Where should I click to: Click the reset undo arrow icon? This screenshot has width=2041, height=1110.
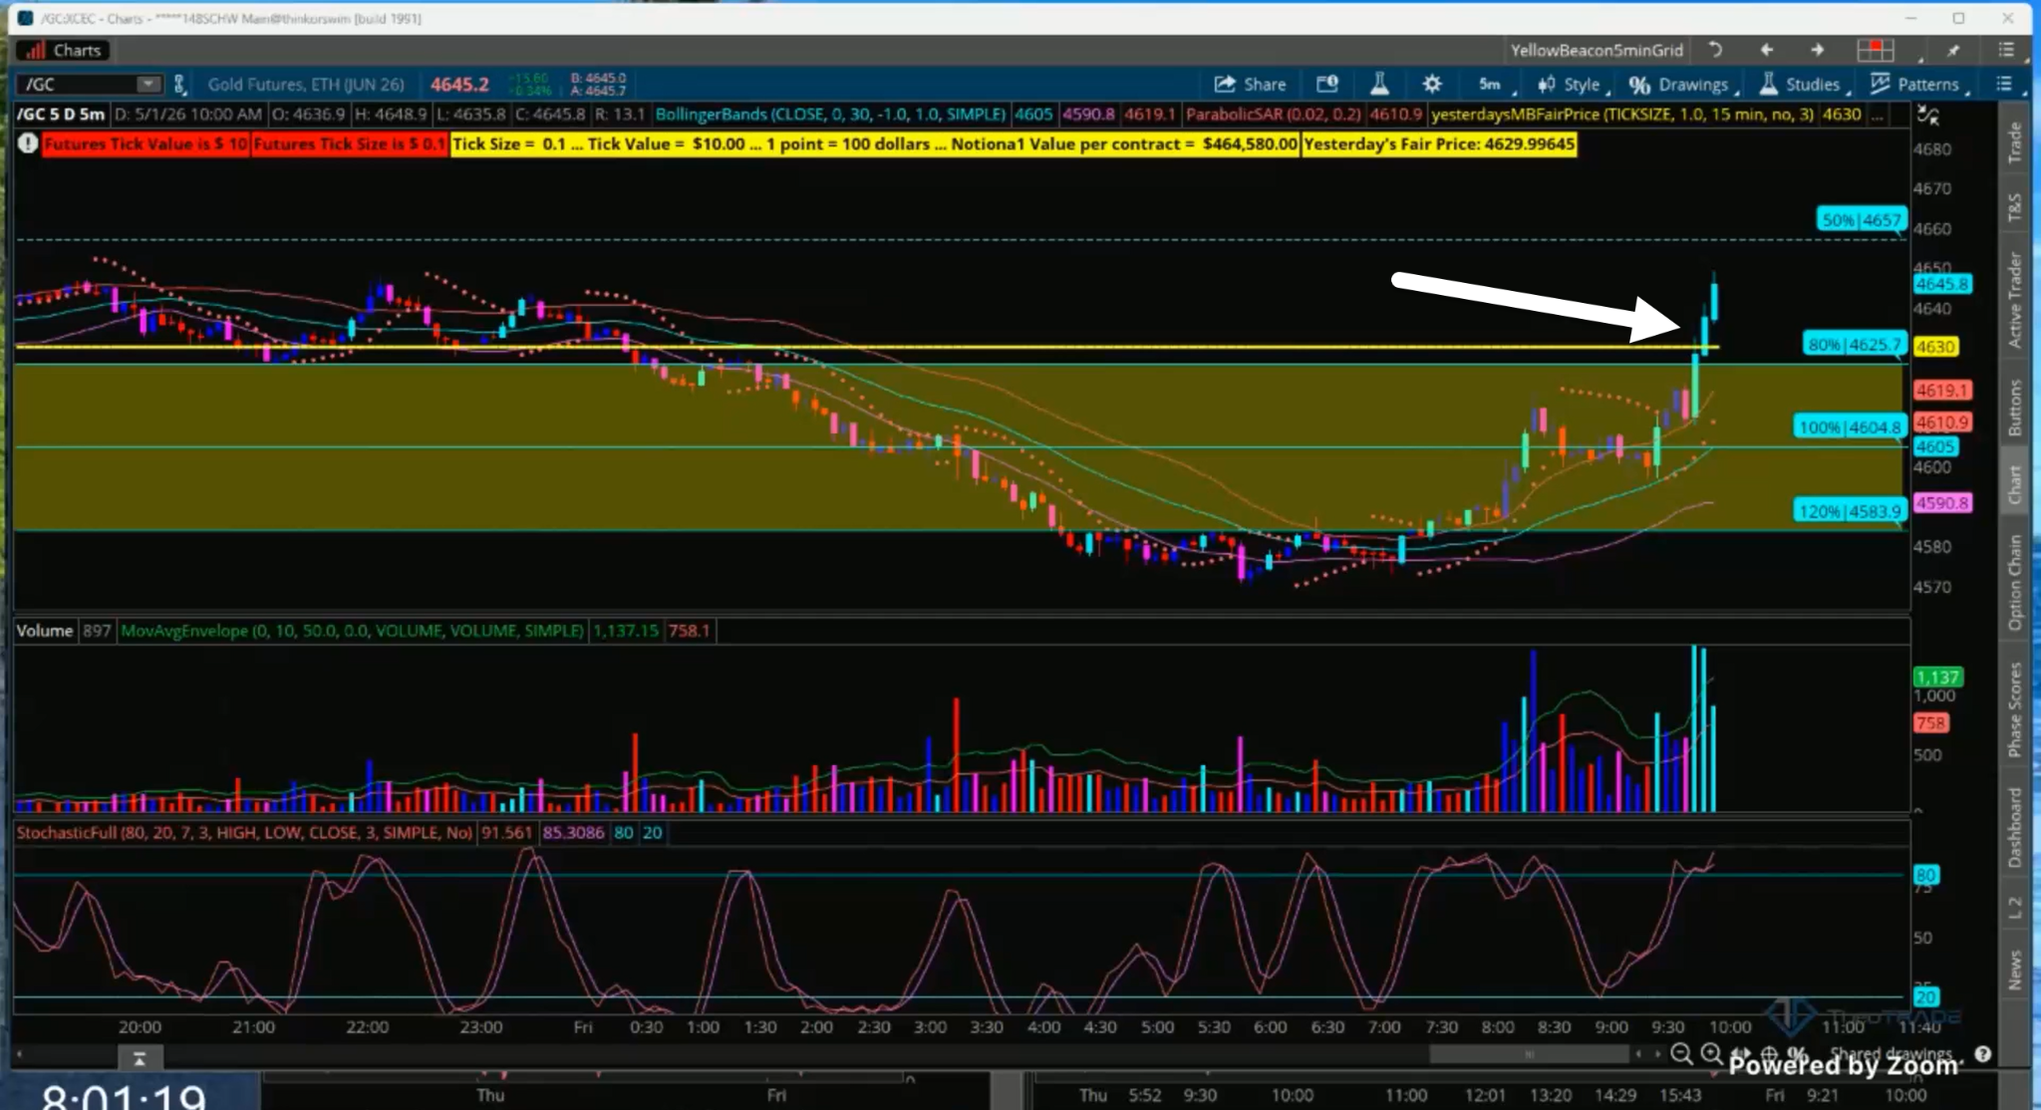pos(1715,50)
